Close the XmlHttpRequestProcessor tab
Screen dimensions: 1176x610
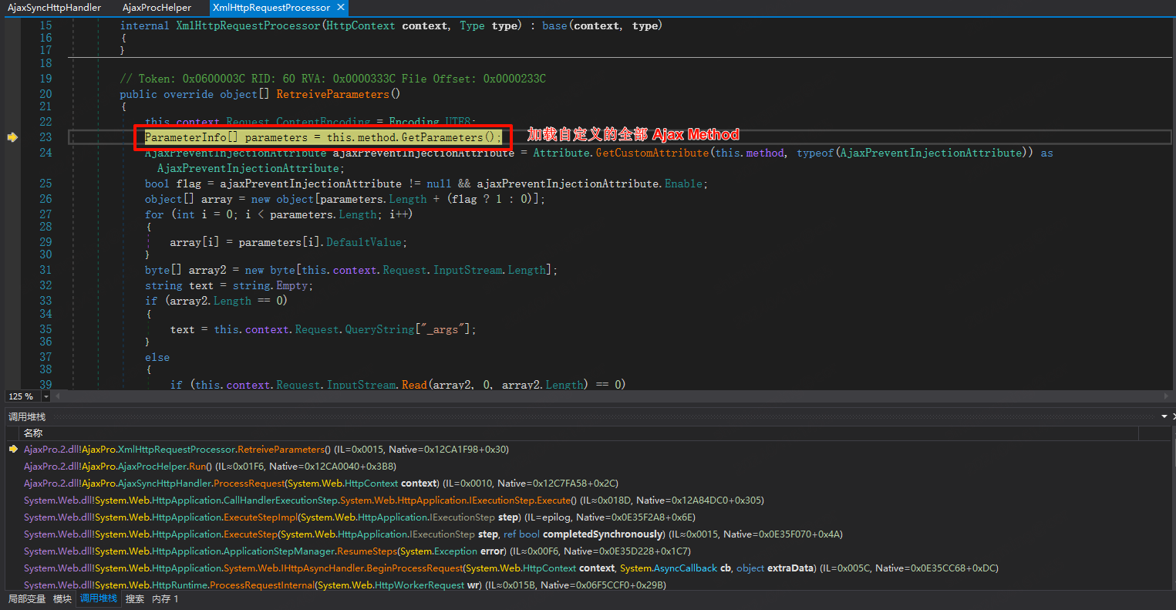[x=339, y=8]
